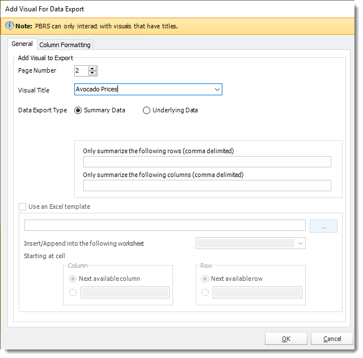Click the info icon beside the Note
This screenshot has width=363, height=358.
(x=10, y=26)
